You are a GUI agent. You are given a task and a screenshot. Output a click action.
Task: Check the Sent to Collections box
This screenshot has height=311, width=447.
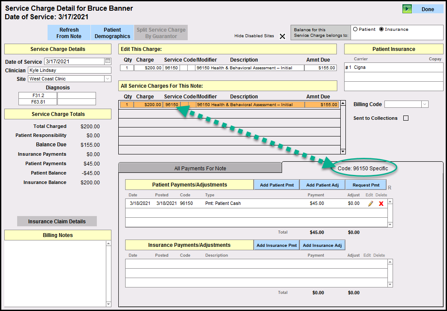tap(406, 118)
